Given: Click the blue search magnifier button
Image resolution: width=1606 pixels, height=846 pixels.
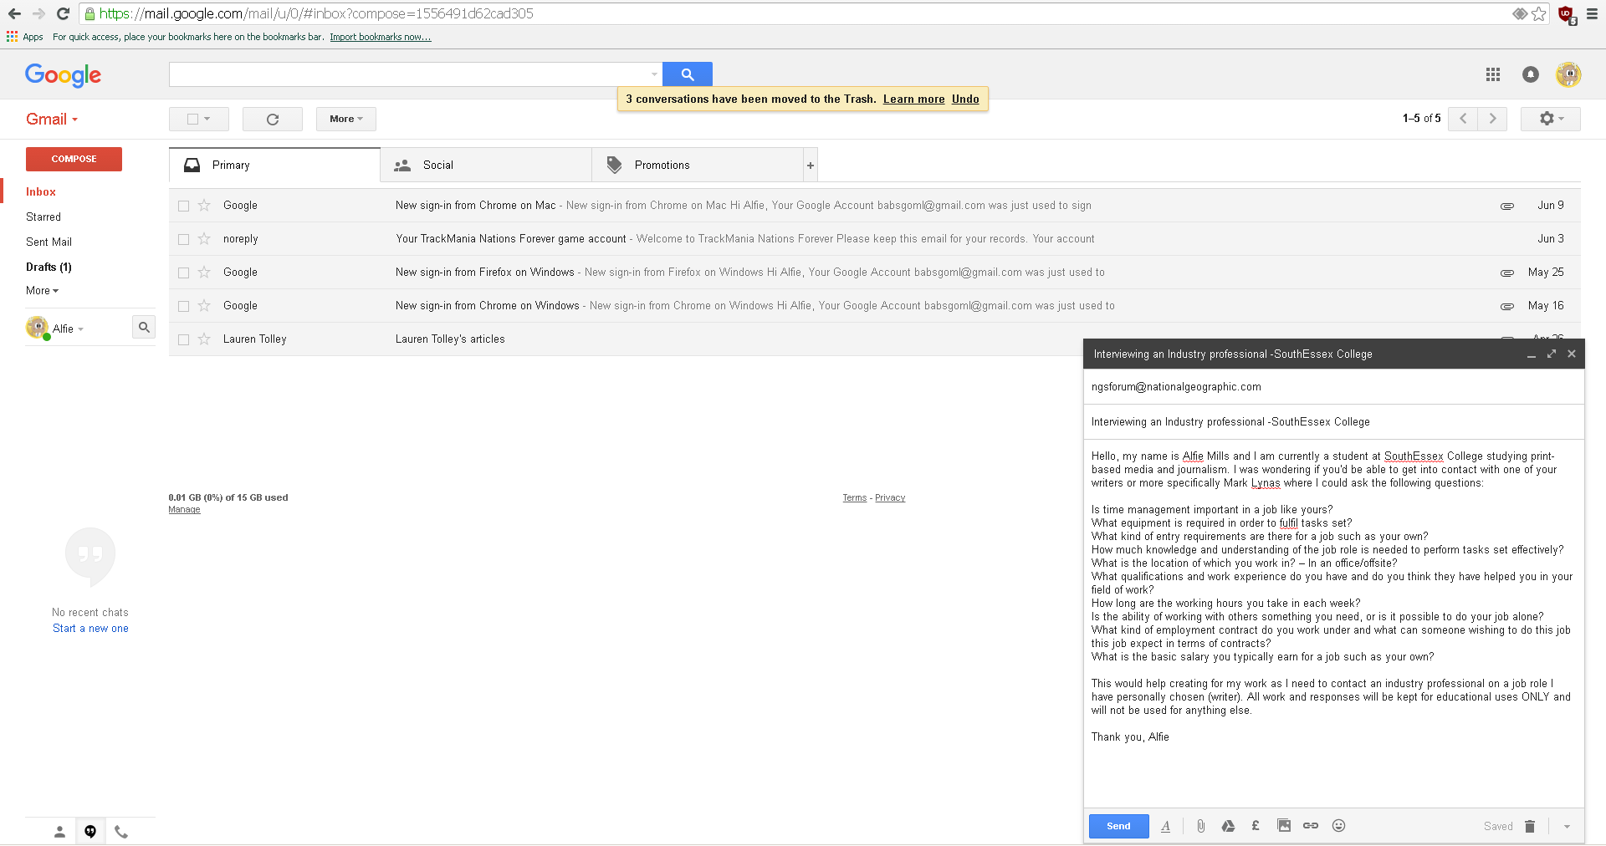Looking at the screenshot, I should pyautogui.click(x=688, y=74).
